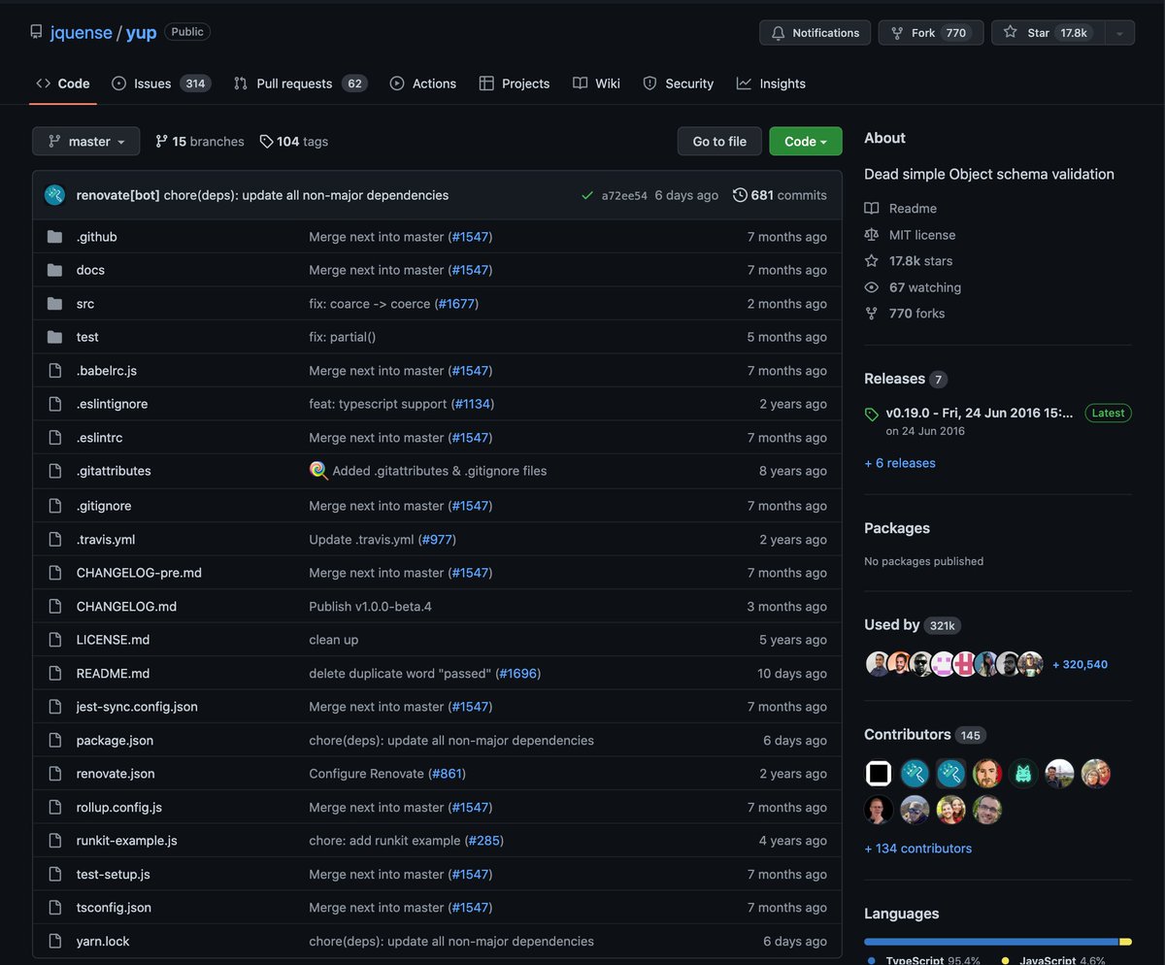This screenshot has height=965, width=1165.
Task: View the 15 branches link
Action: point(200,142)
